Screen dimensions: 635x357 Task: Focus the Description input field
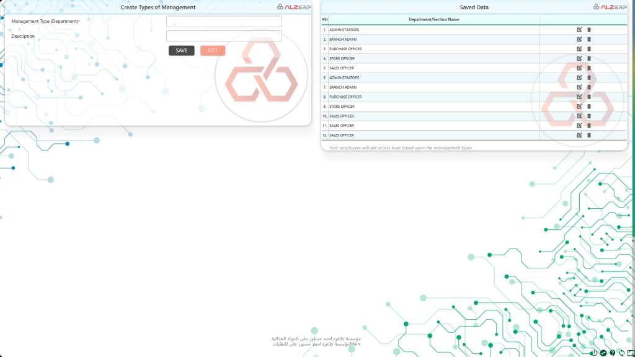pos(224,36)
